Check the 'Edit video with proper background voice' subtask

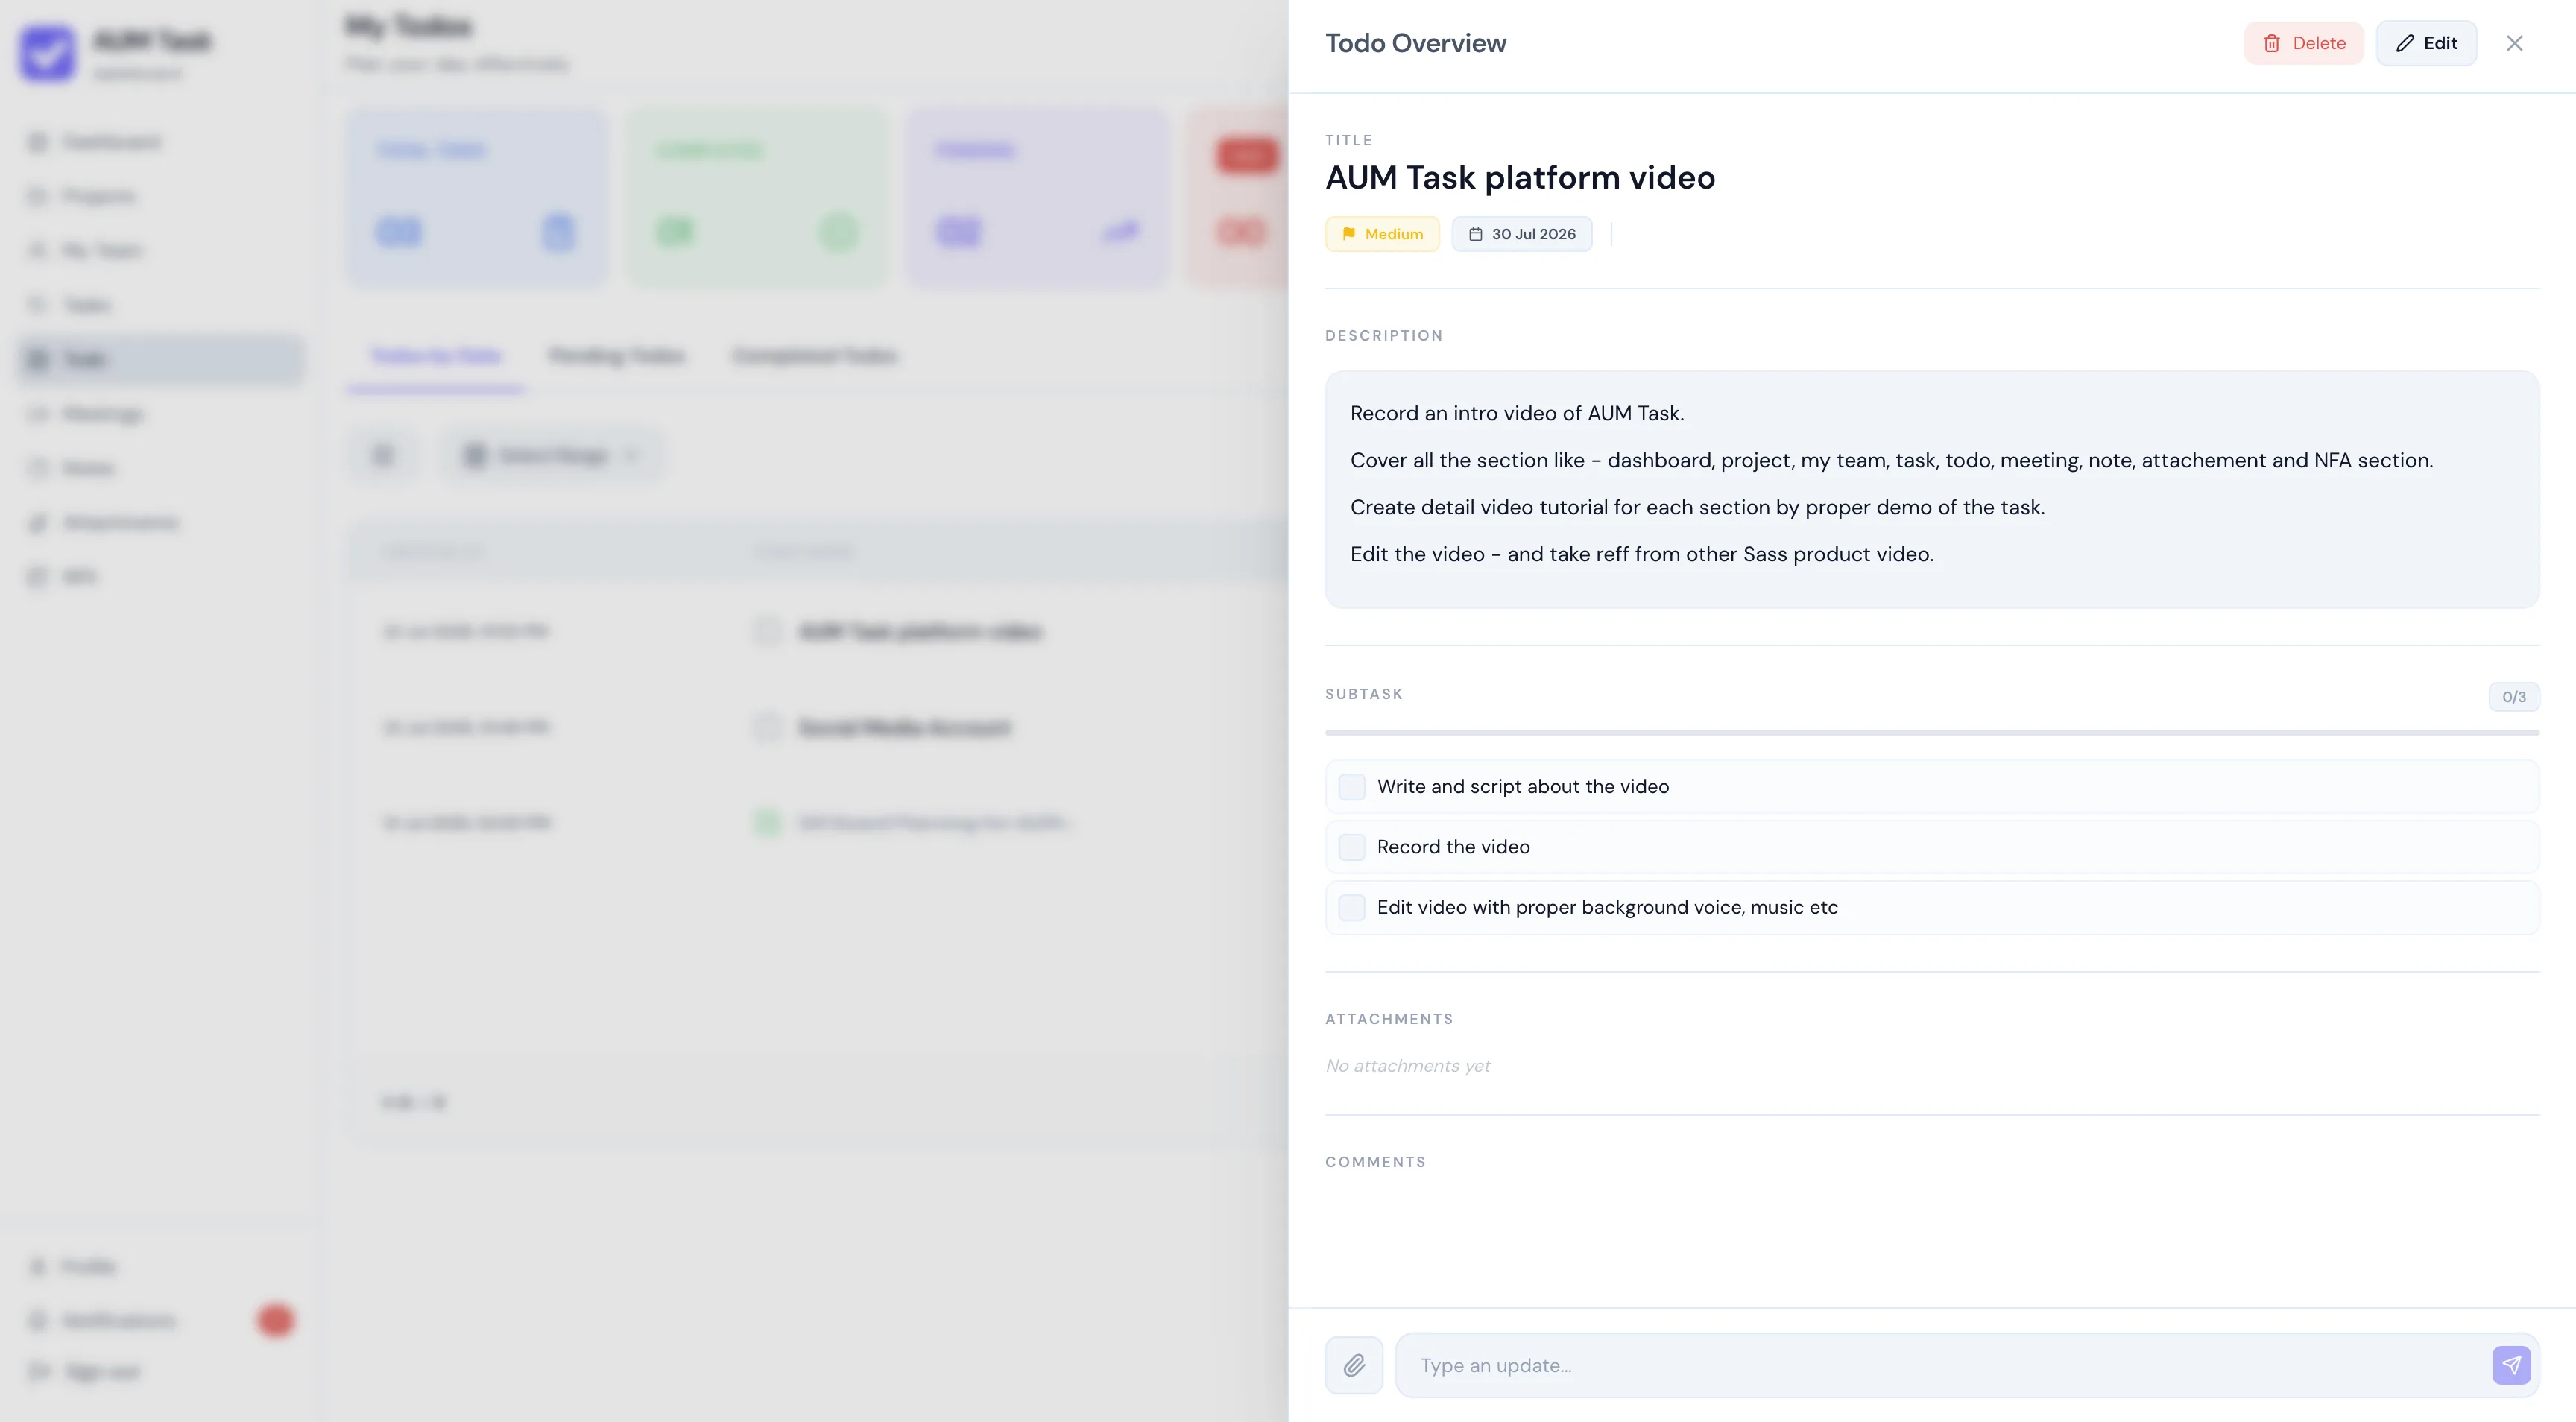pyautogui.click(x=1352, y=907)
